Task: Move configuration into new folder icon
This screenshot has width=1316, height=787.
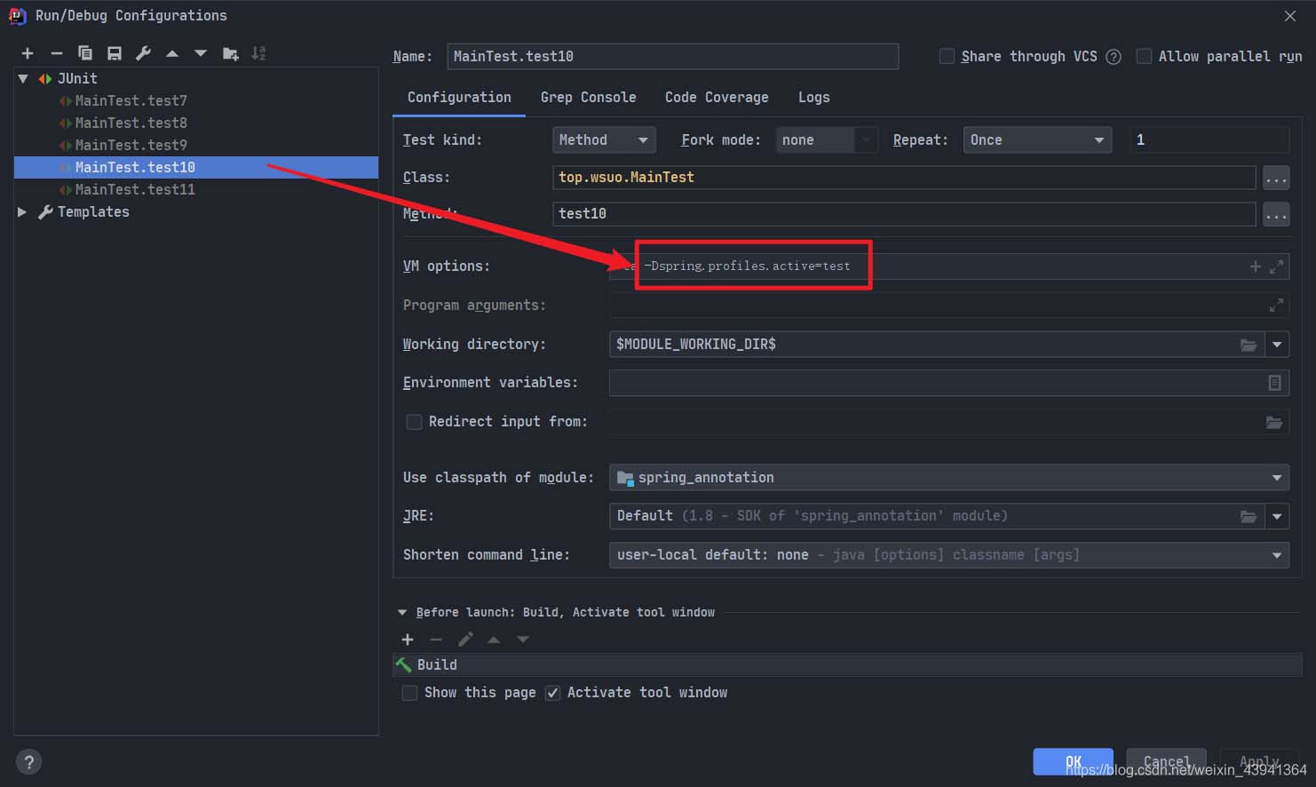Action: coord(230,53)
